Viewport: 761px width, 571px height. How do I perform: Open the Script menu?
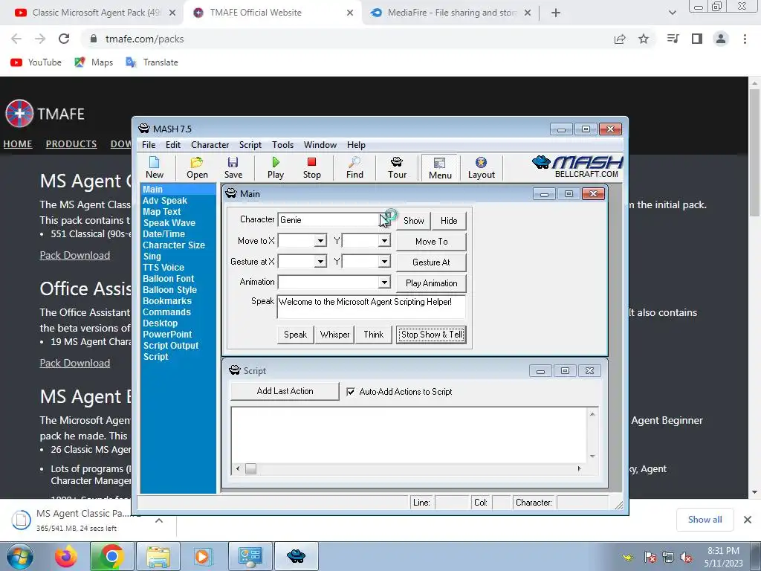pyautogui.click(x=250, y=145)
